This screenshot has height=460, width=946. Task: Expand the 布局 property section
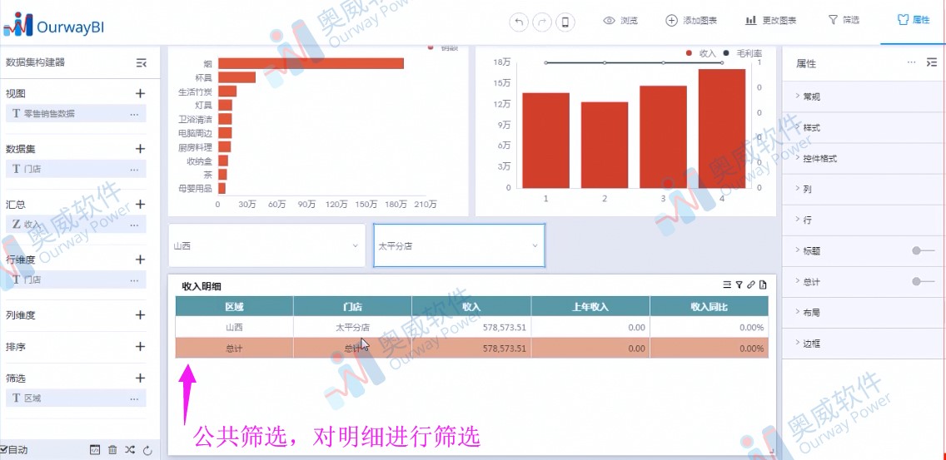point(864,313)
